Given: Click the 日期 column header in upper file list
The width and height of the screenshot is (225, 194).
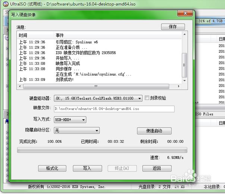Looking at the screenshot, I should tap(222, 39).
